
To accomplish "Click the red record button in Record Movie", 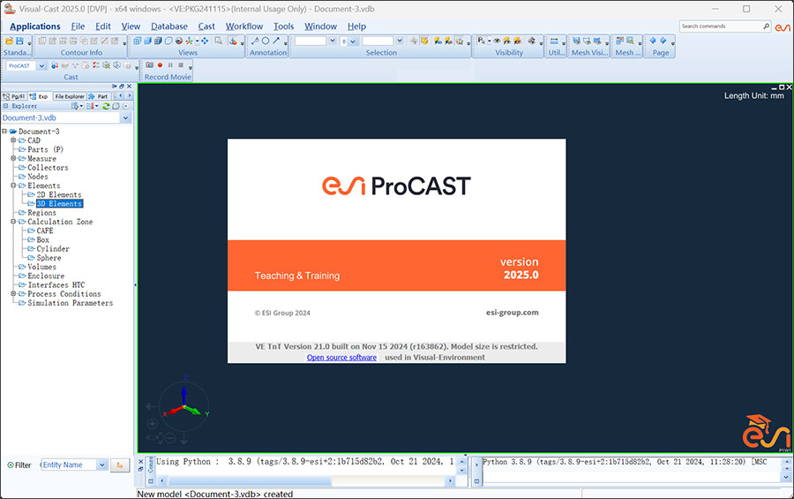I will (x=160, y=64).
